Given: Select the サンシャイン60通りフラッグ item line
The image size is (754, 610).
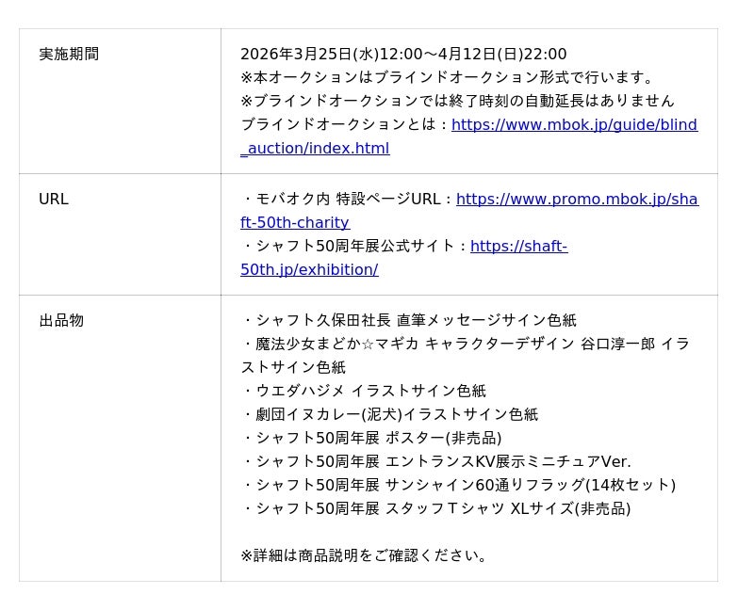Looking at the screenshot, I should pos(459,486).
